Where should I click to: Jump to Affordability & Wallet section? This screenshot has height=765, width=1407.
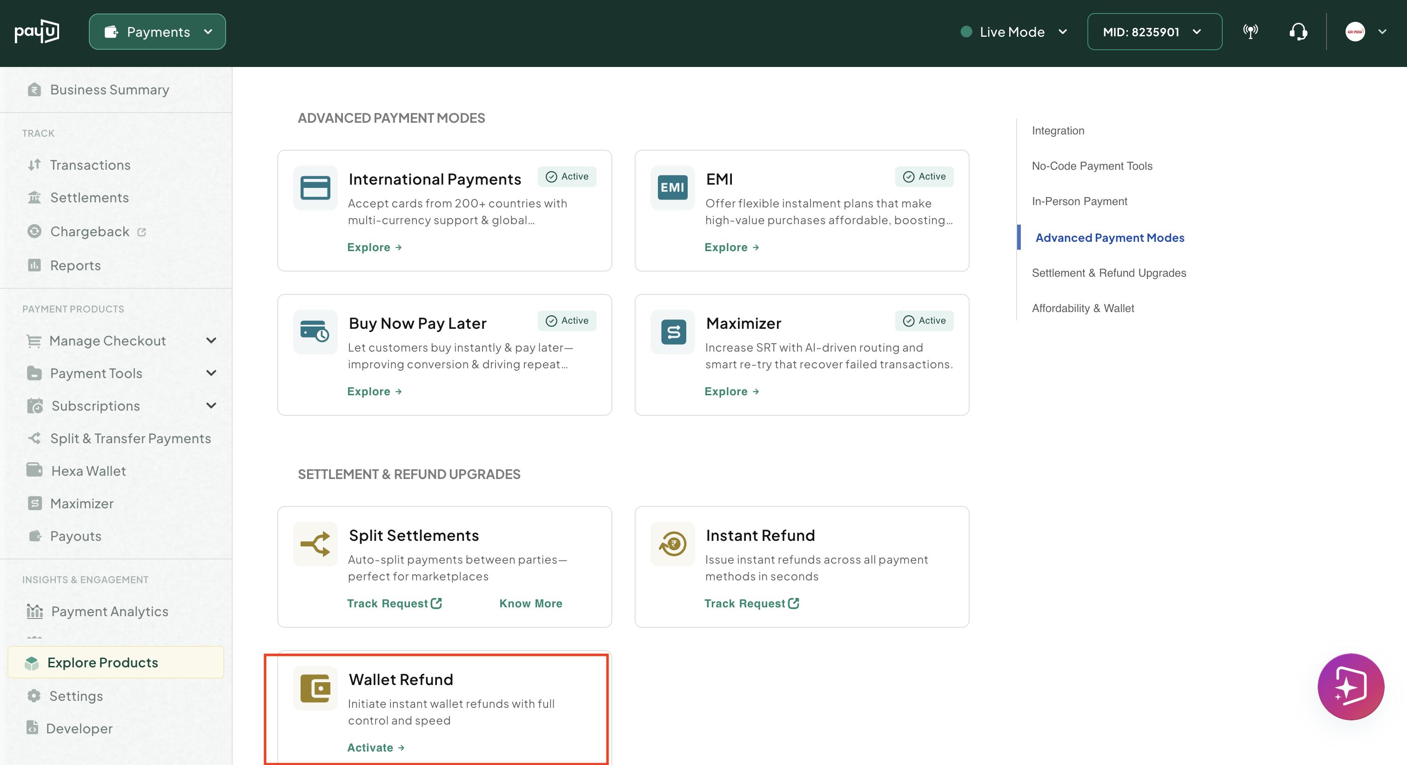click(1083, 308)
